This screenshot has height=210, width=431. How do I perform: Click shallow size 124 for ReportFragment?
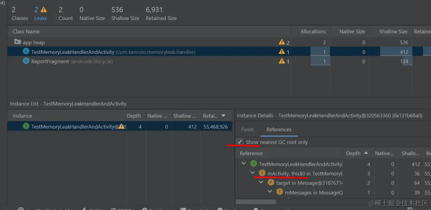click(x=404, y=62)
